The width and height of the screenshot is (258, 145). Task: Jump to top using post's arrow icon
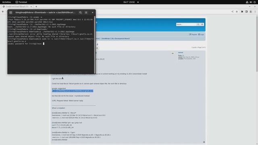click(204, 142)
